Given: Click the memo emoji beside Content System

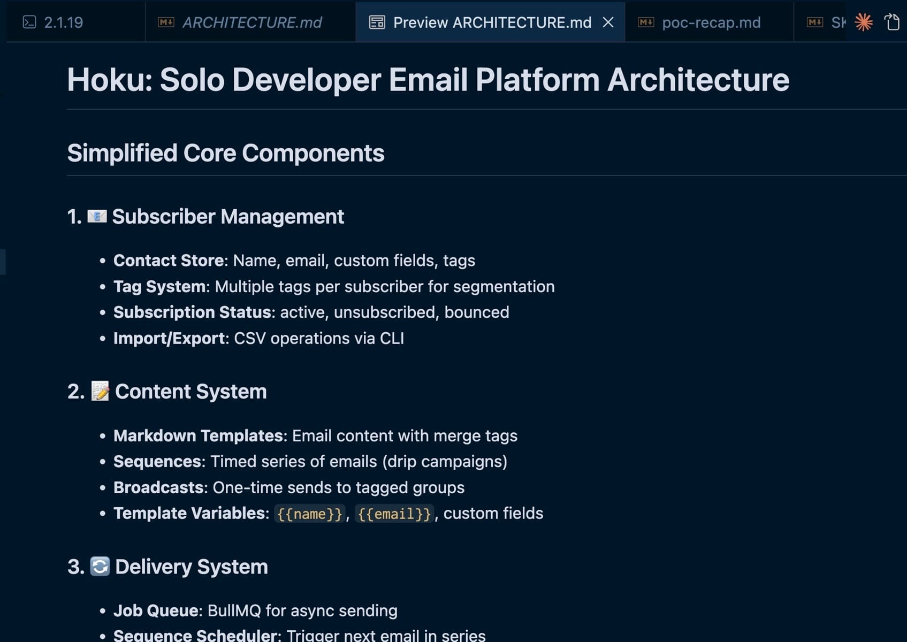Looking at the screenshot, I should pyautogui.click(x=100, y=391).
